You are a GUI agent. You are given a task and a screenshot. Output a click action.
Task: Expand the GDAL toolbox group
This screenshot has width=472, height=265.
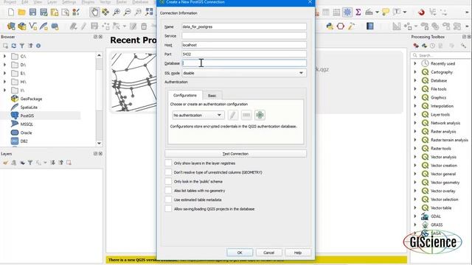pyautogui.click(x=415, y=216)
